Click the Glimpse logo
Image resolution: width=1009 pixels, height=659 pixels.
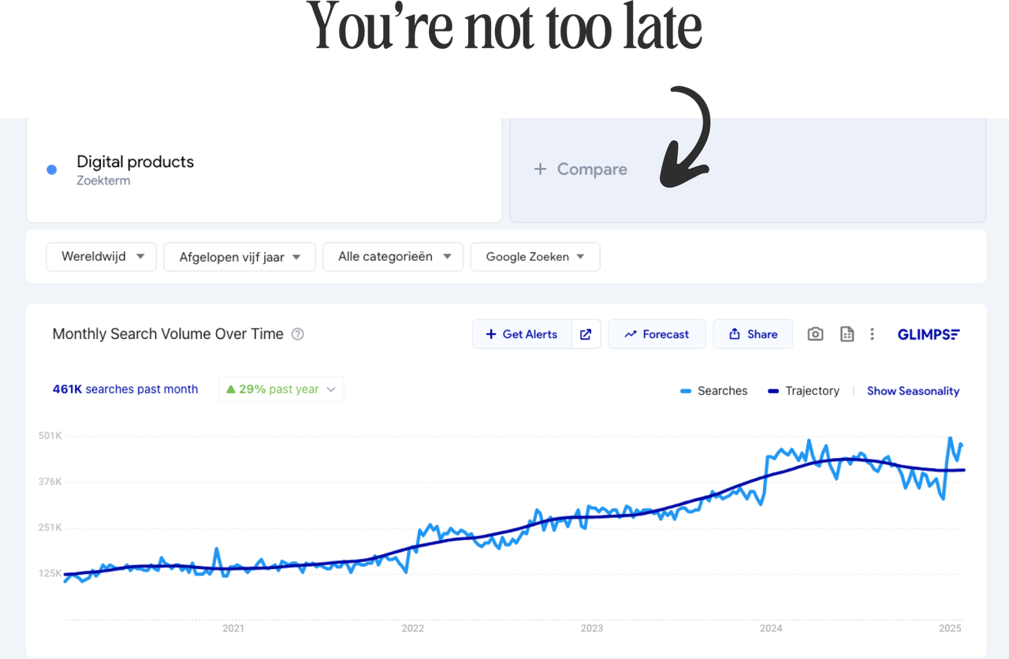click(929, 334)
